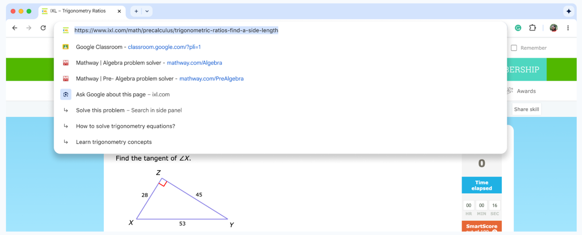
Task: Click the IXL favicon in address bar
Action: click(66, 31)
